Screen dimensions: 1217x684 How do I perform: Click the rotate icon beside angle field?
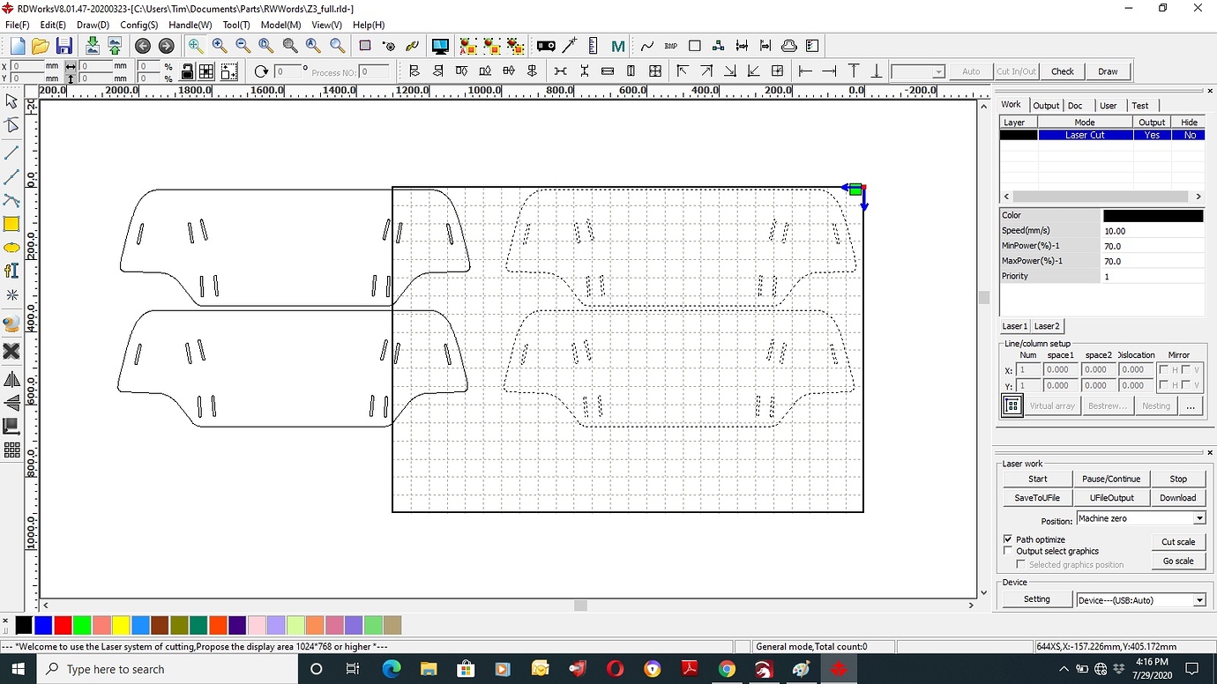[261, 71]
